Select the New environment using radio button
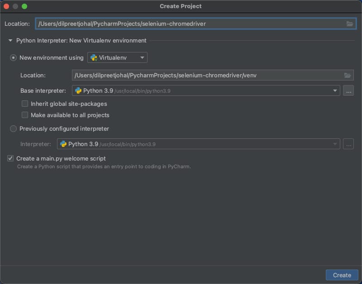Screen dimensions: 362x284 coord(13,57)
